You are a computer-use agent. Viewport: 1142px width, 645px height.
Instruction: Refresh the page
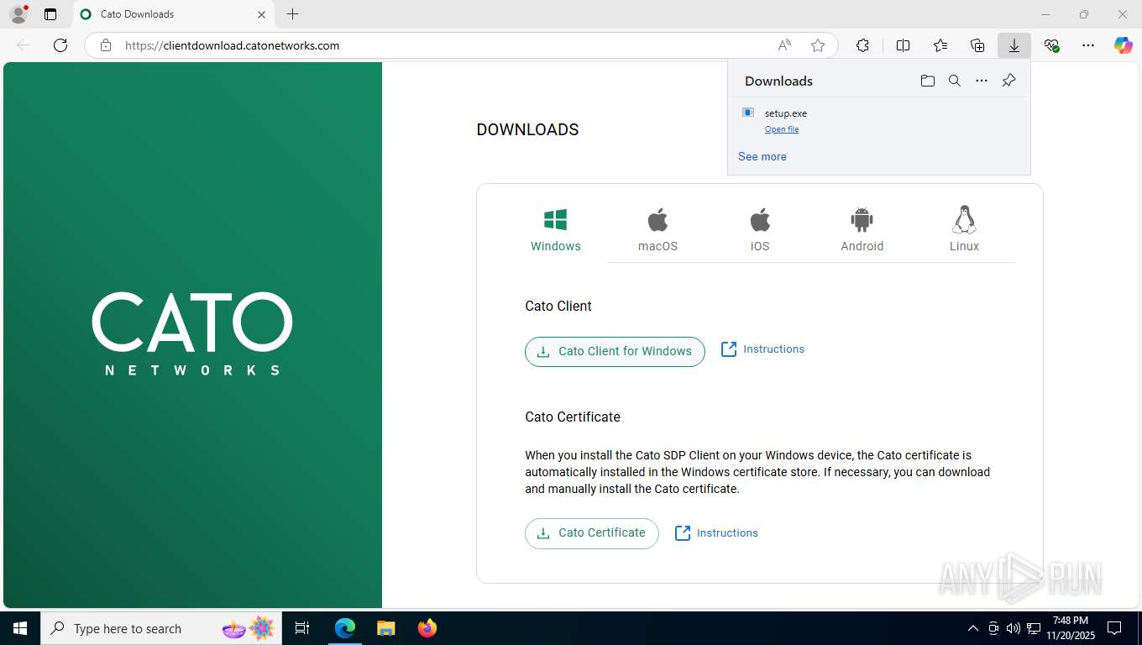point(60,45)
